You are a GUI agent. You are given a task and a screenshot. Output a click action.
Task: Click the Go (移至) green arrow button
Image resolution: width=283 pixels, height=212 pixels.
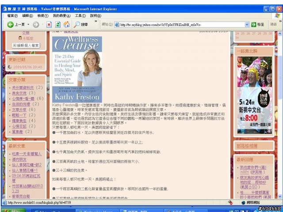pyautogui.click(x=257, y=25)
